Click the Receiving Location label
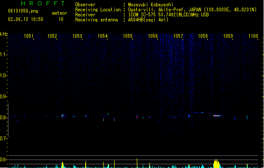Viewport: 264px width, 168px height. pyautogui.click(x=98, y=10)
